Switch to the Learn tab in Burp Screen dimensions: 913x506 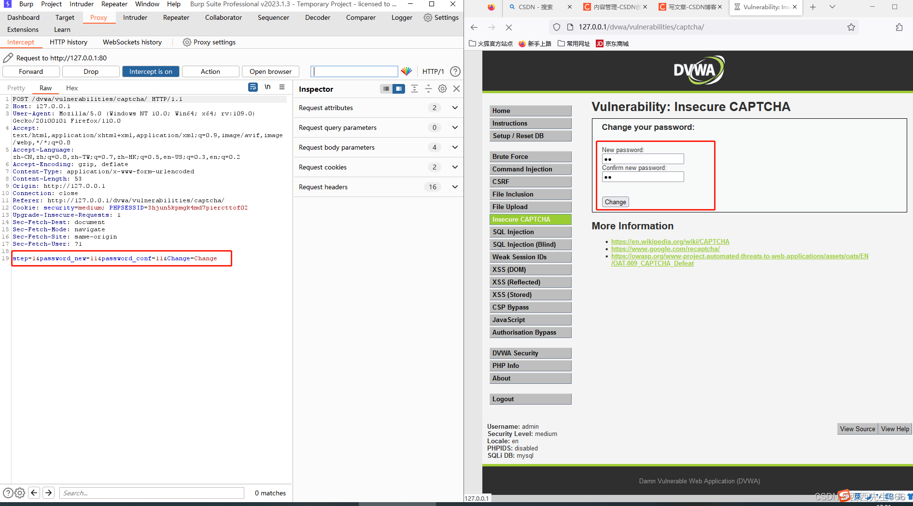point(62,29)
